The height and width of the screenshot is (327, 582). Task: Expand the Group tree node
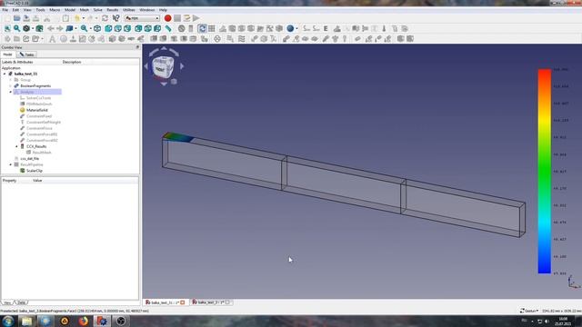11,80
